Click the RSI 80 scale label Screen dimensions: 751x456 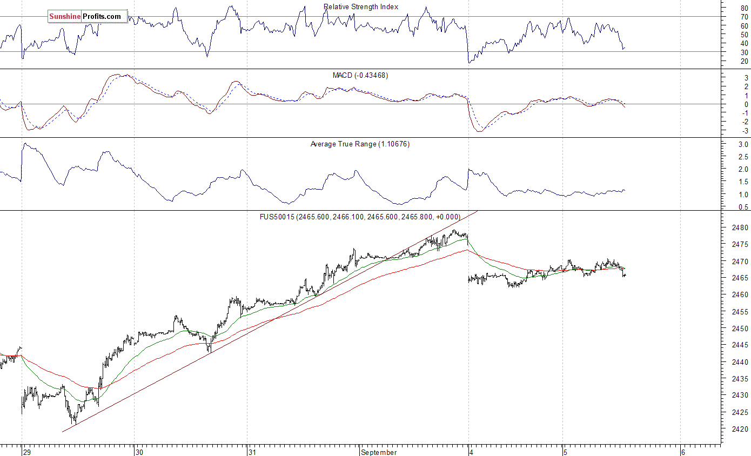pos(745,8)
